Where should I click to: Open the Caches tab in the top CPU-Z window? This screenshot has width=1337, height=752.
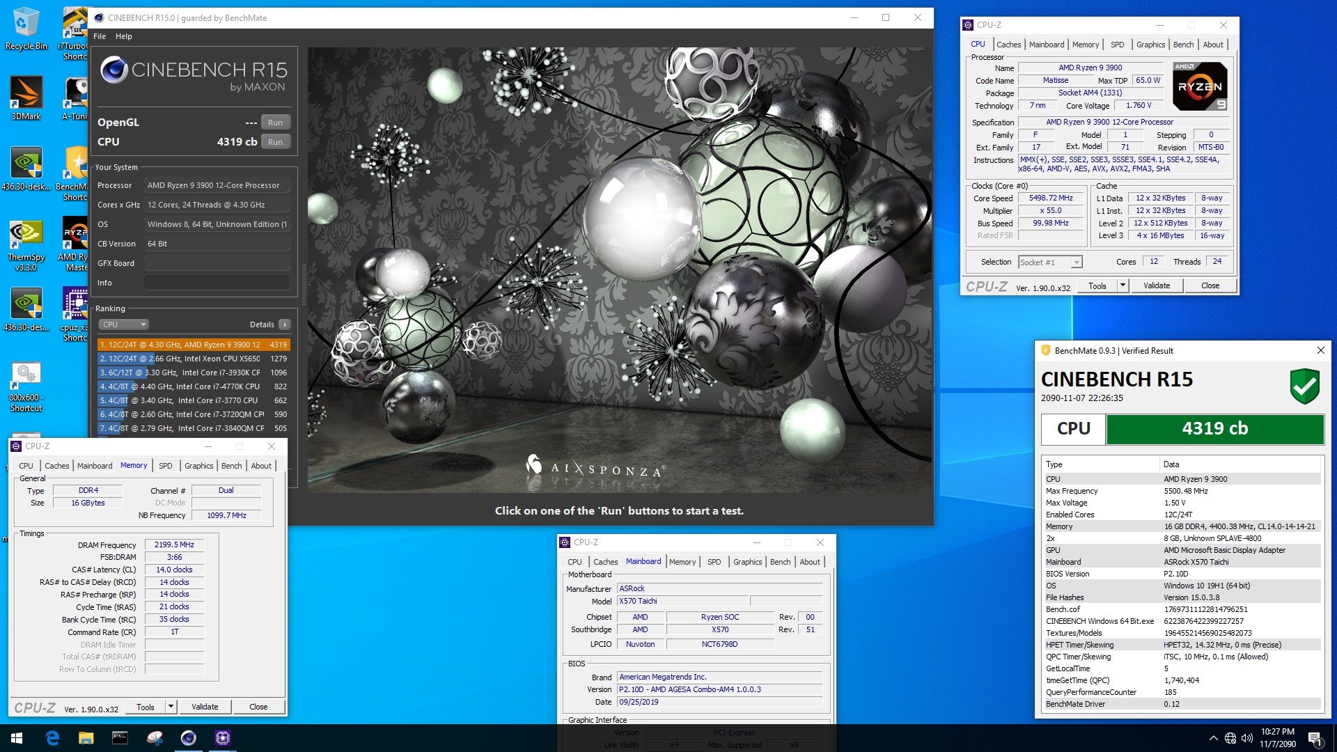pos(1008,45)
